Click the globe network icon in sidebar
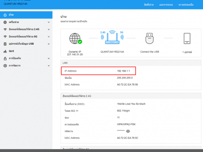203x152 pixels. (5, 22)
